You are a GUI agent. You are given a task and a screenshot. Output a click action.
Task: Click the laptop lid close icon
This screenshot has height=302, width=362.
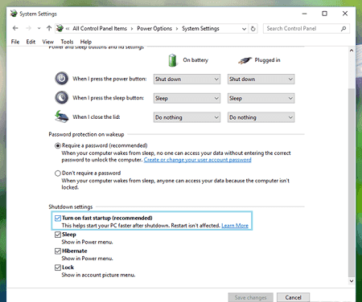(x=62, y=116)
